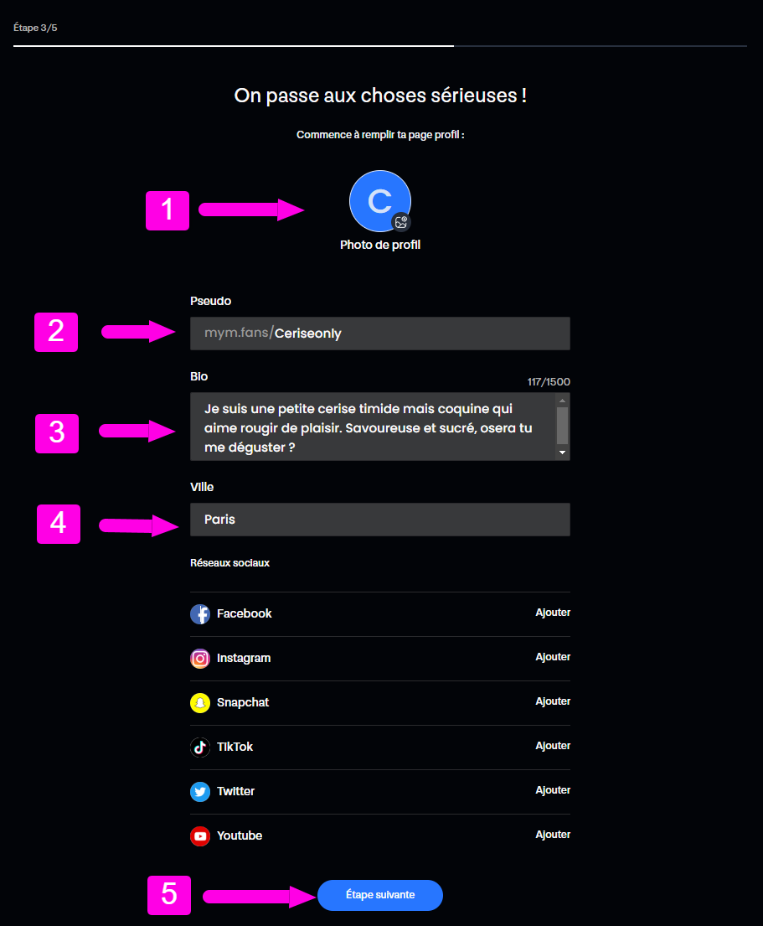Continue with the Étape suivante button
The width and height of the screenshot is (763, 926).
point(380,895)
